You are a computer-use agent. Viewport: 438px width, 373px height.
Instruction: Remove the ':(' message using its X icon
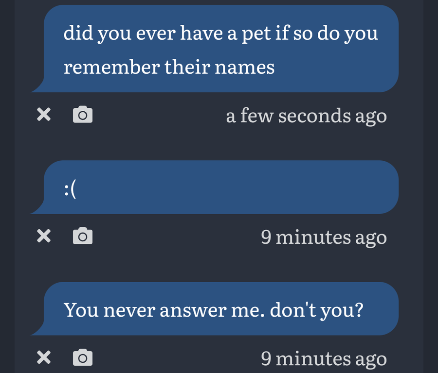click(x=44, y=236)
